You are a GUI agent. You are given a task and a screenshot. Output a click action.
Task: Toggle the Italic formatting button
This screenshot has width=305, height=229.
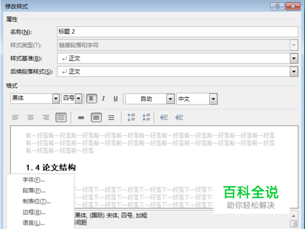tap(104, 99)
